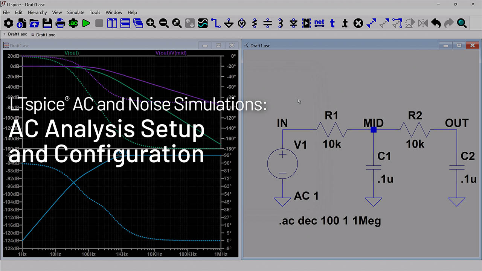482x271 pixels.
Task: Place a voltage source
Action: 242,23
